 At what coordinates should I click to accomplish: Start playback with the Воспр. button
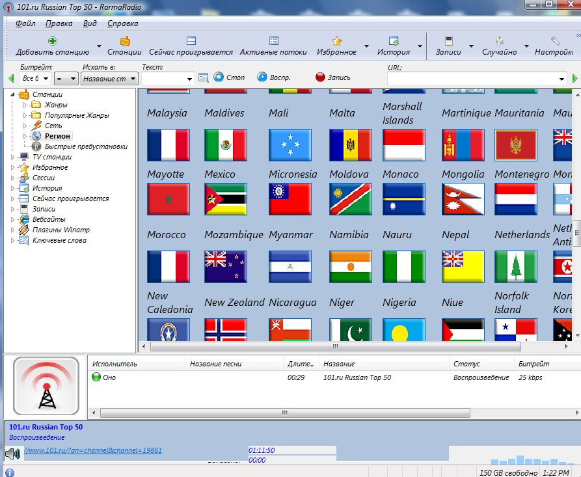pyautogui.click(x=273, y=77)
